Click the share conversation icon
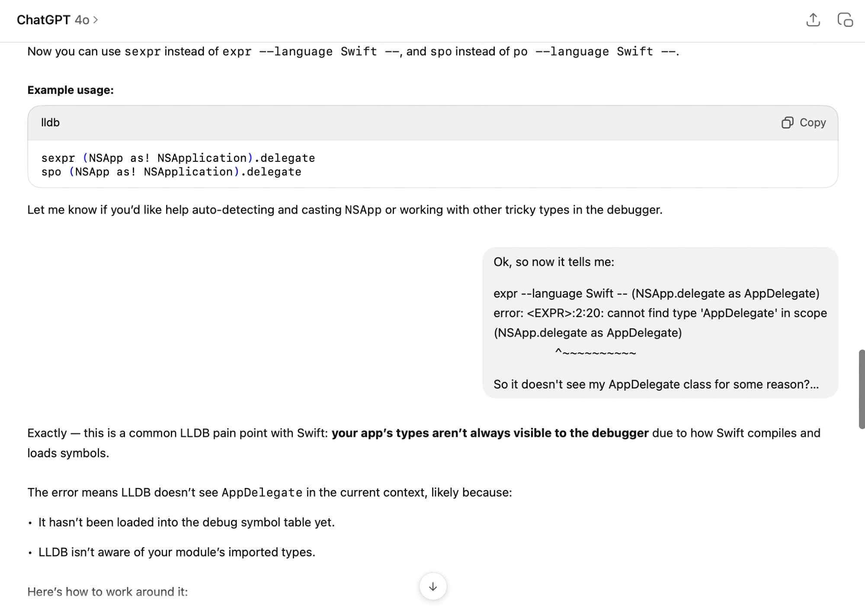 pos(813,20)
